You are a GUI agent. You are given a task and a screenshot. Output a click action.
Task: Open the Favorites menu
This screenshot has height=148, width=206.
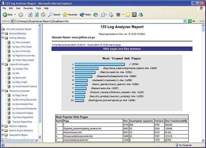28,8
